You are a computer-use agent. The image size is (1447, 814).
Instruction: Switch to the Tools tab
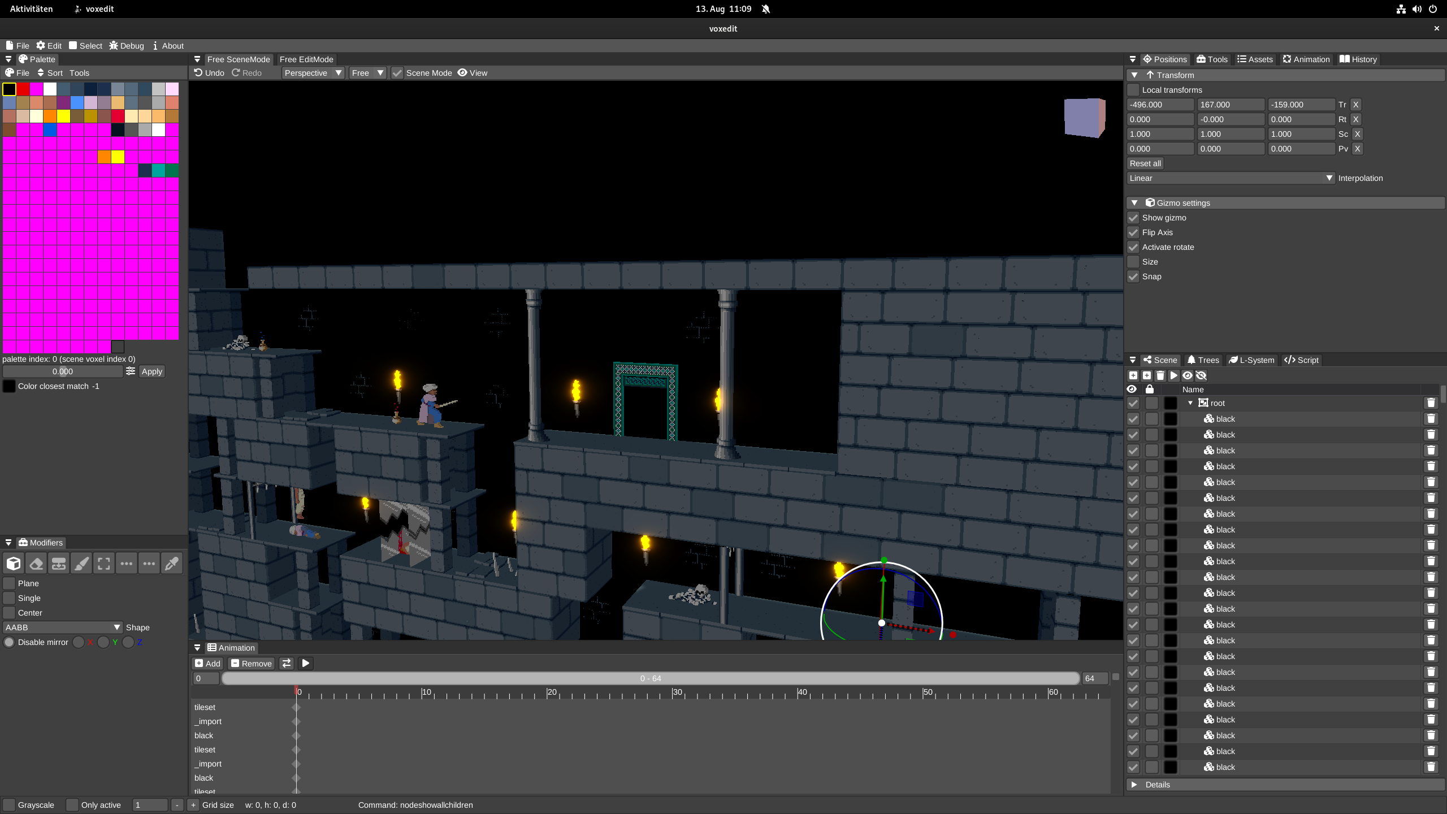coord(1212,59)
